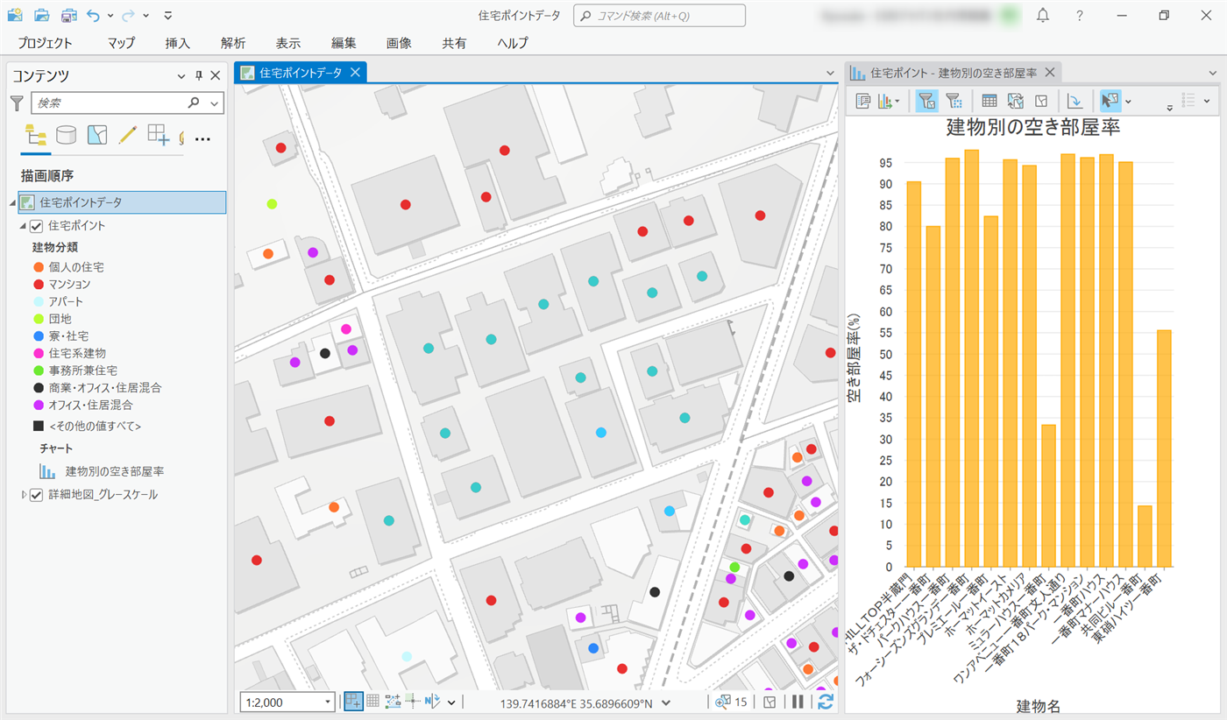Open the 解析 ribbon tab
Screen dimensions: 1227x720
click(x=233, y=43)
